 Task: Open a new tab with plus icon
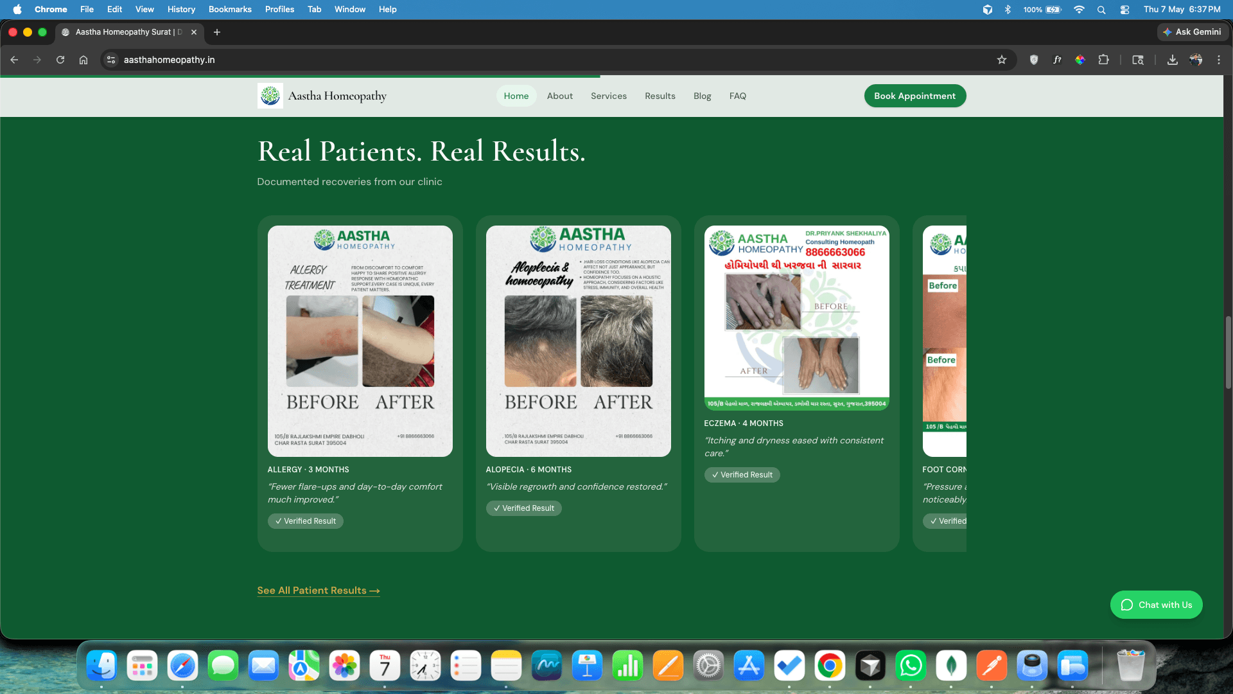217,32
